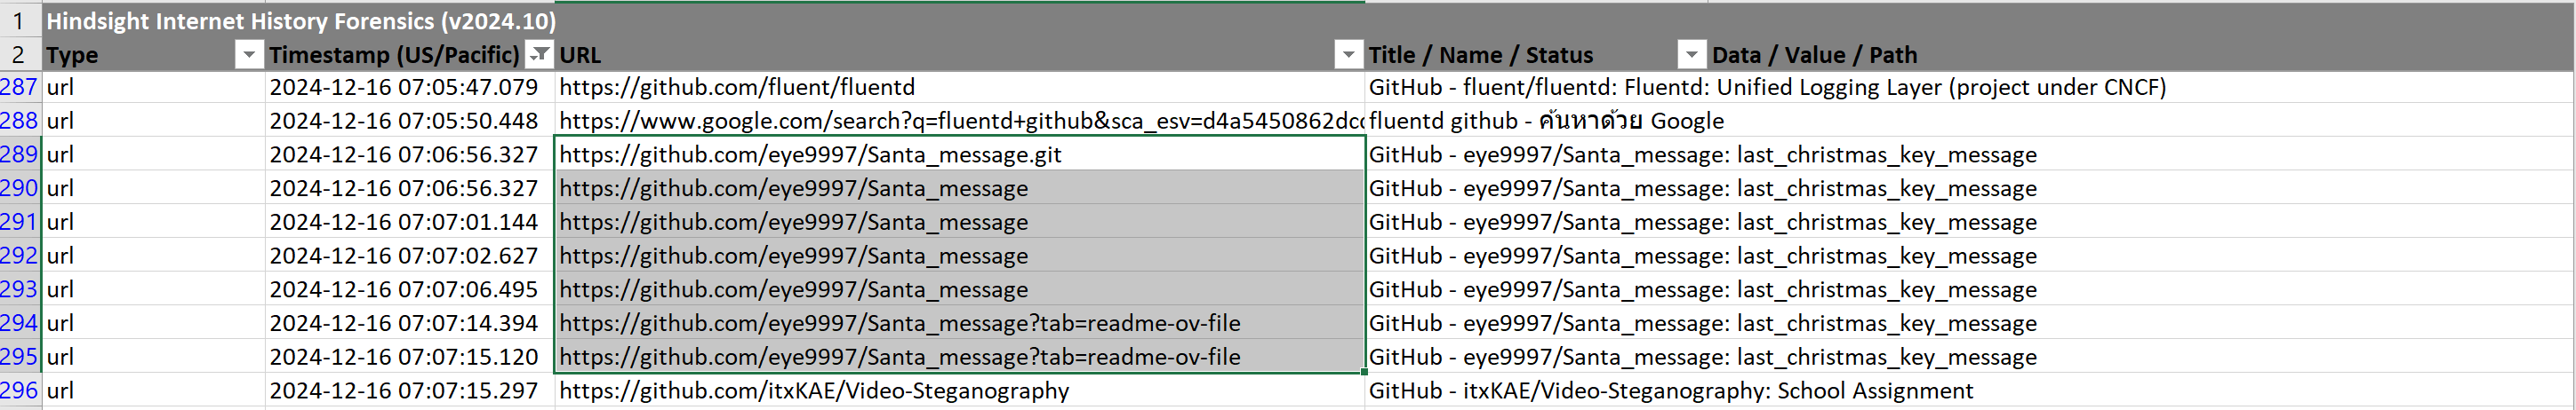The width and height of the screenshot is (2576, 410).
Task: Select the Fluentd Unified Logging Layer title cell
Action: (1767, 88)
